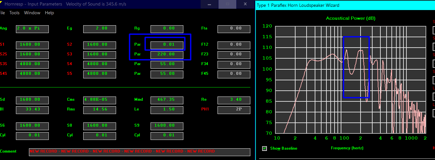This screenshot has height=160, width=435.
Task: Maximize the Hornresp Input Parameters window
Action: 228,4
